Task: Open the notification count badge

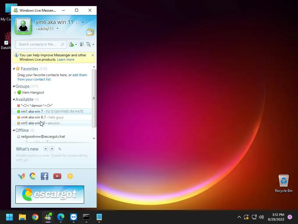Action: pos(290,217)
